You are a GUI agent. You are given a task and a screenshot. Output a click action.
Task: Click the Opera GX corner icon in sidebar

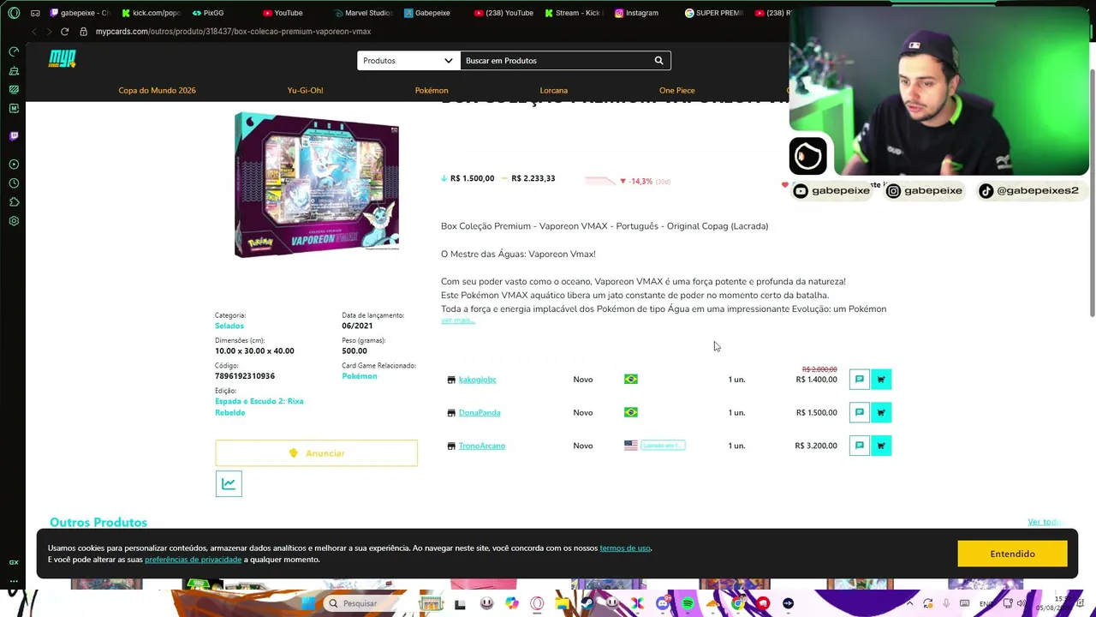click(x=14, y=562)
